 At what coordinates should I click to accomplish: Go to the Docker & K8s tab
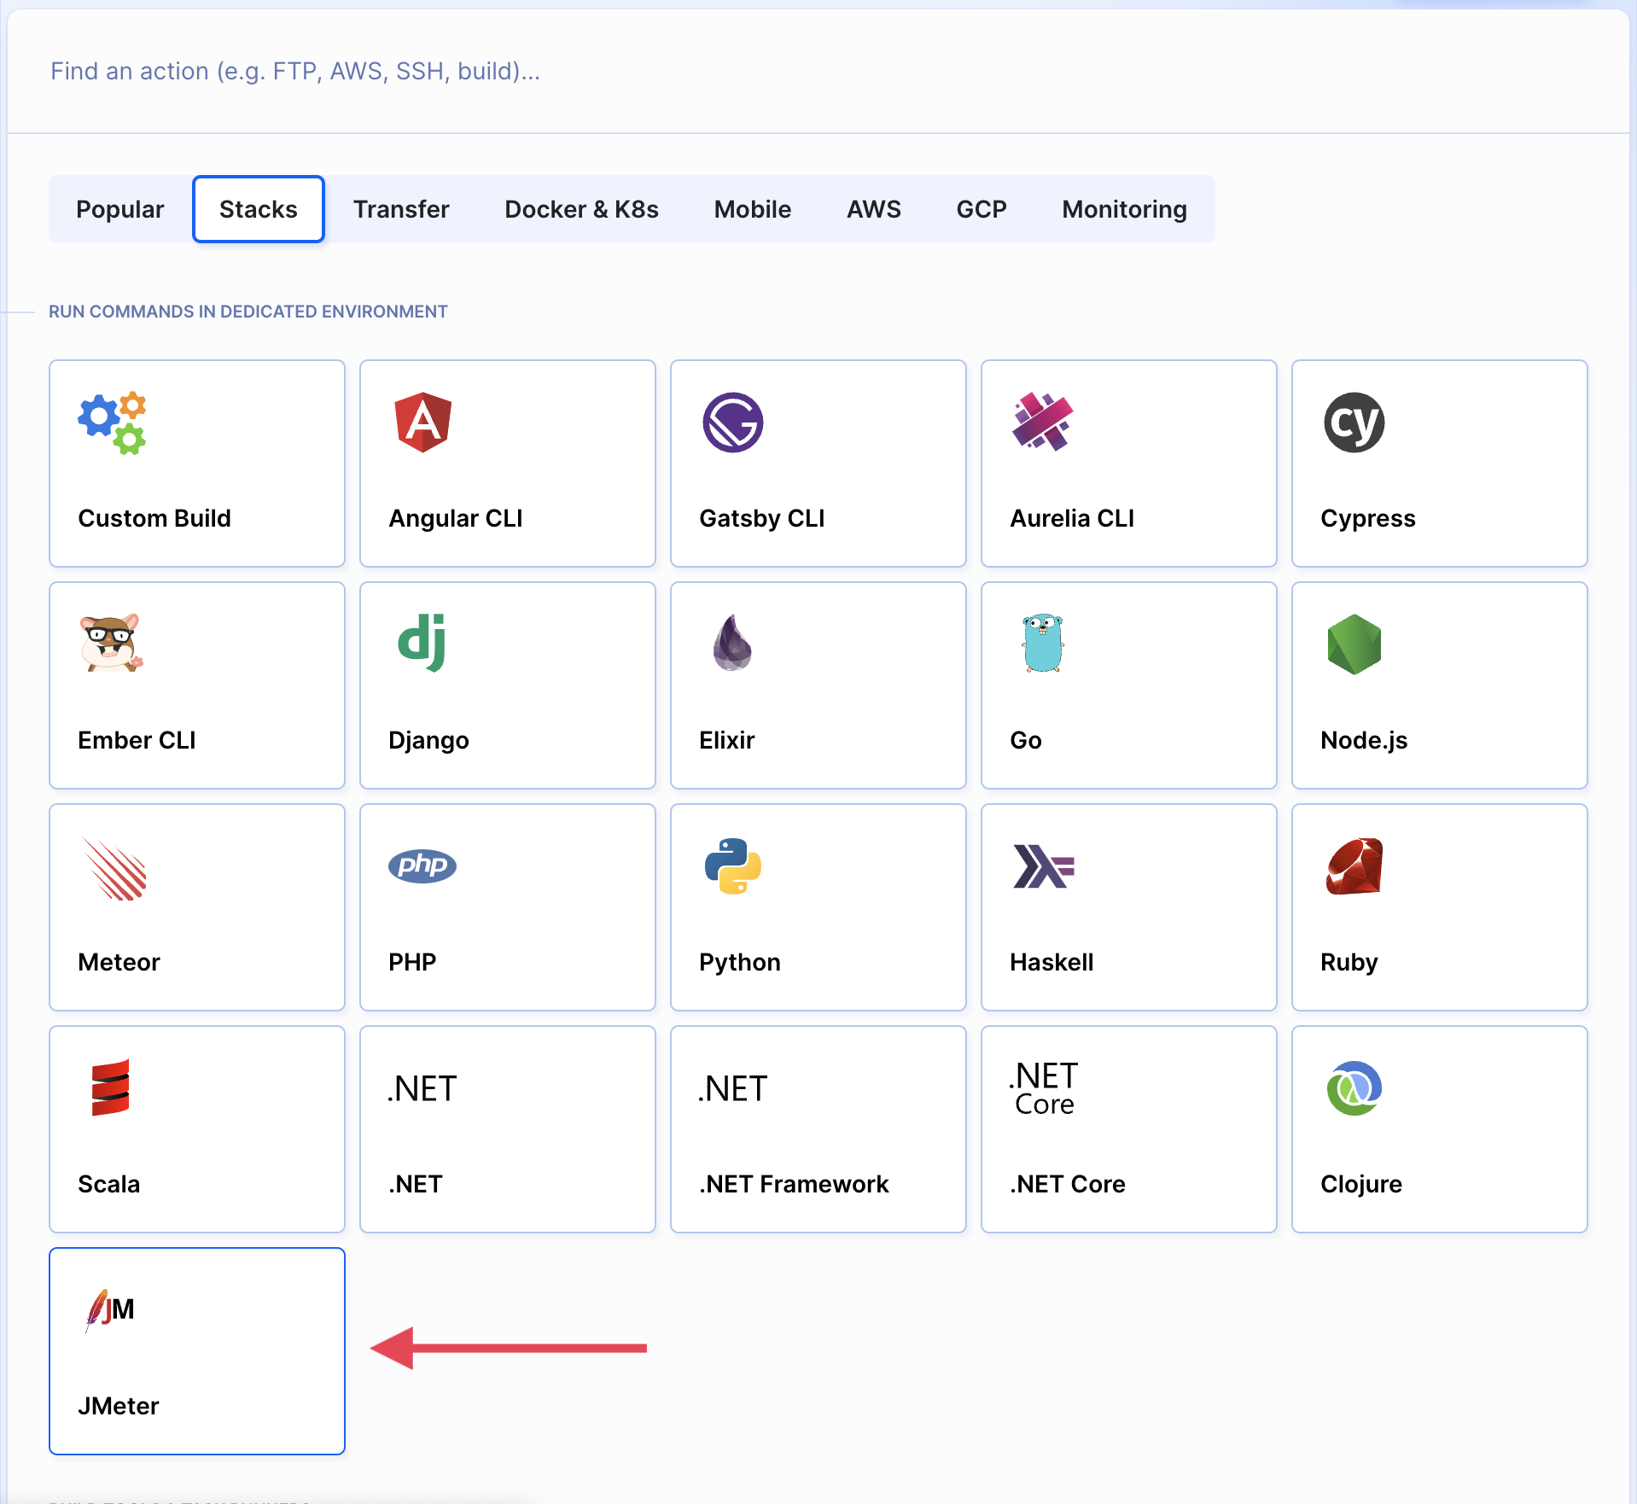[x=581, y=209]
